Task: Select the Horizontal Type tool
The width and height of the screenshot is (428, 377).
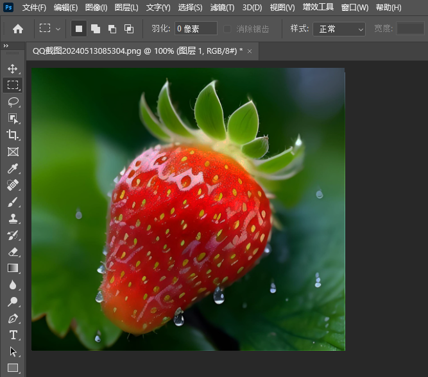Action: [x=13, y=335]
